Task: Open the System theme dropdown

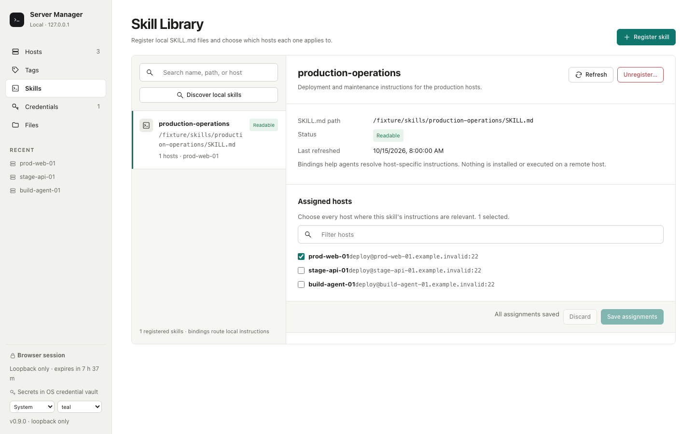Action: (32, 407)
